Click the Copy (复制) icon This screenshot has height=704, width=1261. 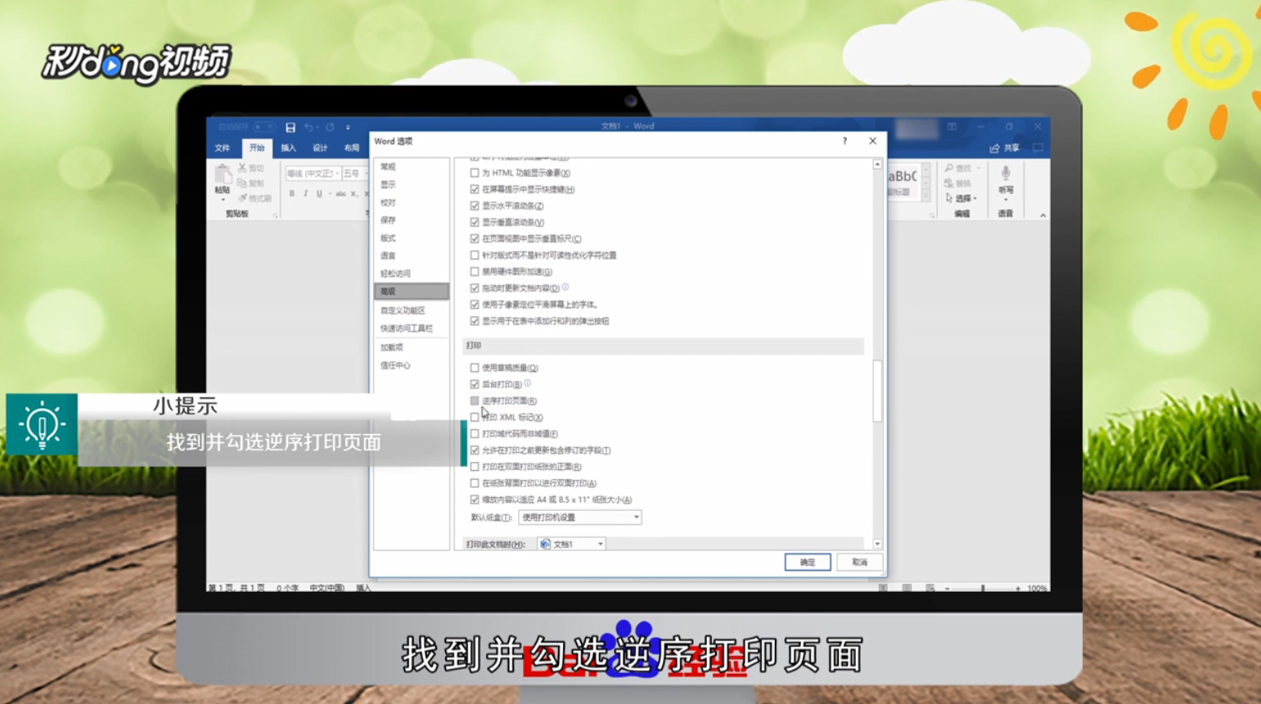tap(243, 183)
